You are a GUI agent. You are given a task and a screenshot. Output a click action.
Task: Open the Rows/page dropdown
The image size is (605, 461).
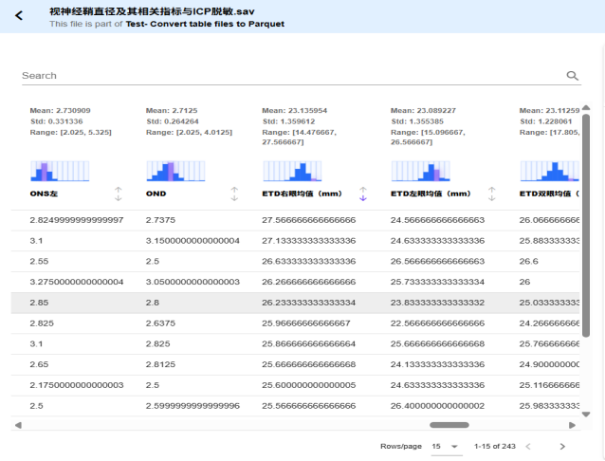[x=445, y=446]
